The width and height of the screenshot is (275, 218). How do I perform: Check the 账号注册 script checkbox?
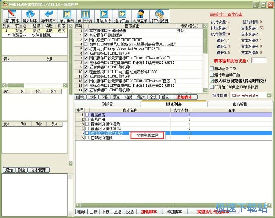(x=87, y=119)
